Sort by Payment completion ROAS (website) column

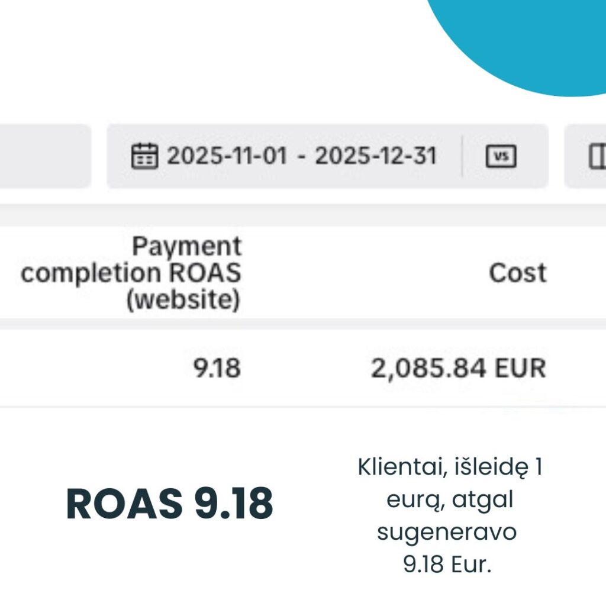131,273
